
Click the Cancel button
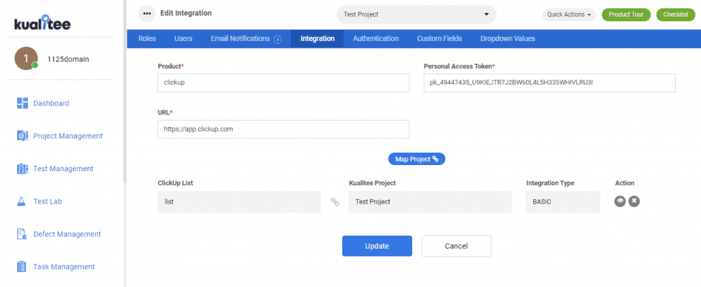[x=456, y=246]
